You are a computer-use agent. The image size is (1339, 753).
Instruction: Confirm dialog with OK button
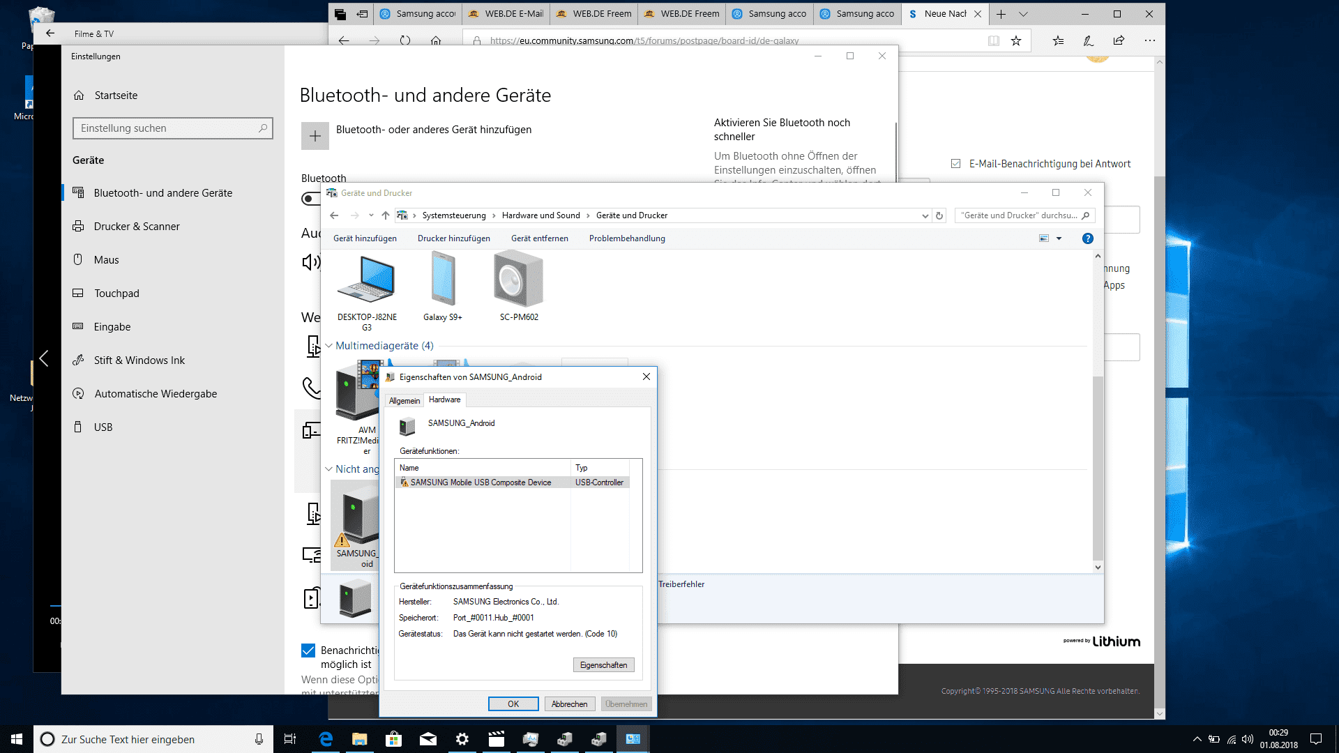click(x=513, y=704)
